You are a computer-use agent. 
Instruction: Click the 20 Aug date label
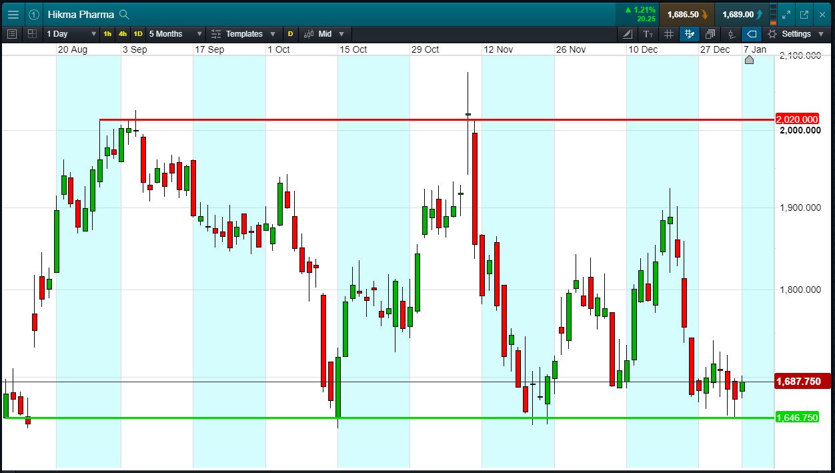[x=73, y=49]
